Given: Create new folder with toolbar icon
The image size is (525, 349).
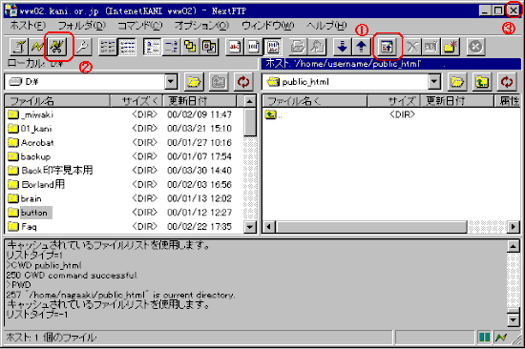Looking at the screenshot, I should pyautogui.click(x=451, y=47).
